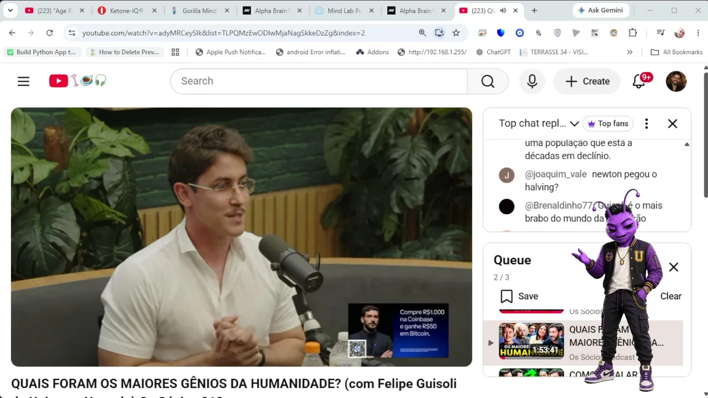
Task: Expand the Top chat replay dropdown
Action: click(x=539, y=124)
